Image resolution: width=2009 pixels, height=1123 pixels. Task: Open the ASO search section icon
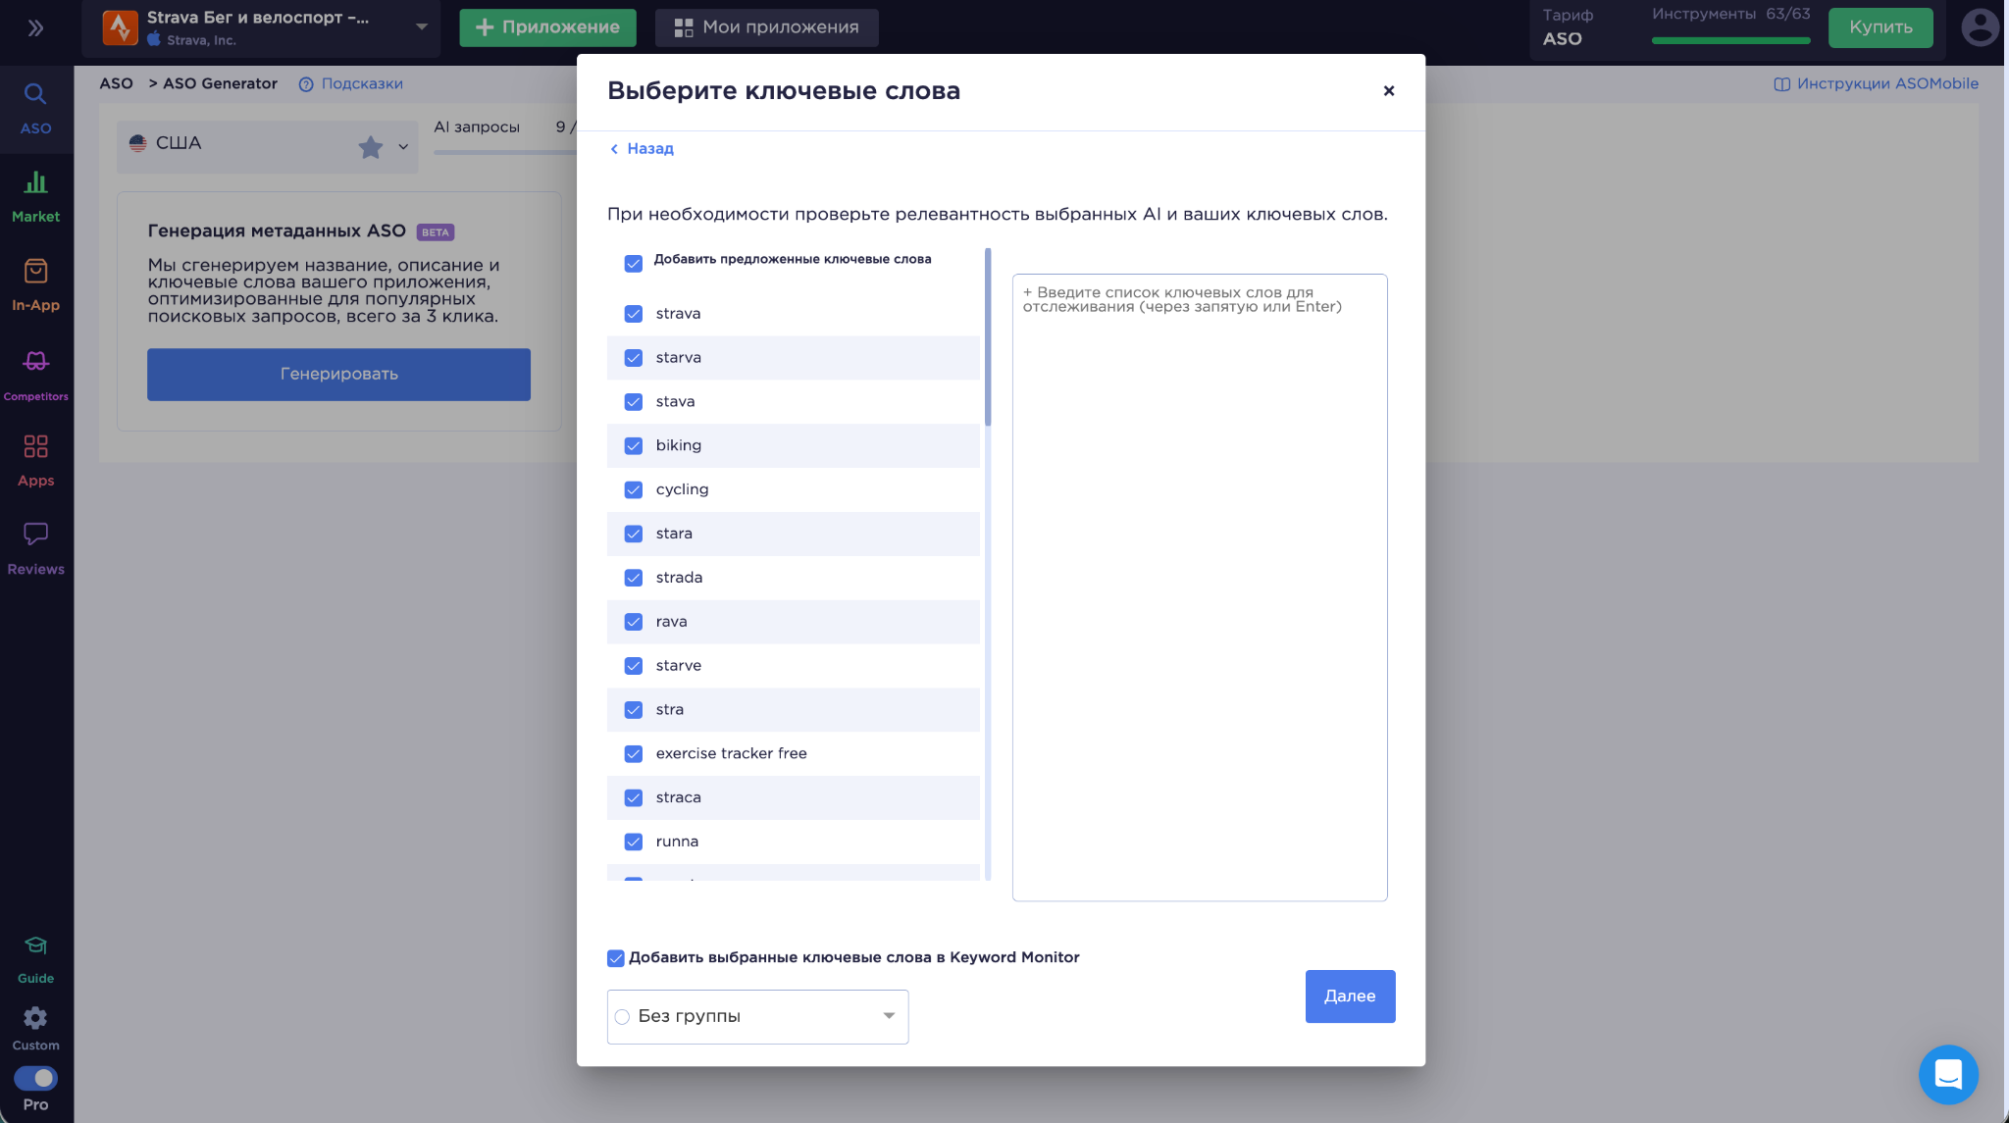pos(35,94)
